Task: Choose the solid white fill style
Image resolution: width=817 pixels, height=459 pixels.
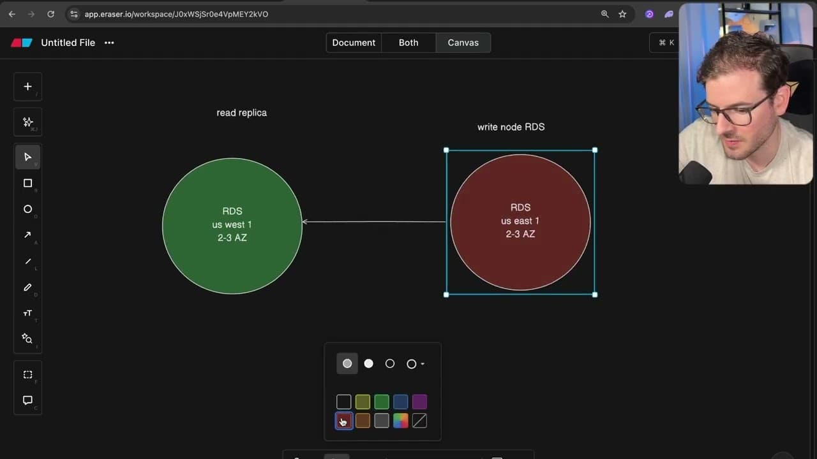Action: pos(368,363)
